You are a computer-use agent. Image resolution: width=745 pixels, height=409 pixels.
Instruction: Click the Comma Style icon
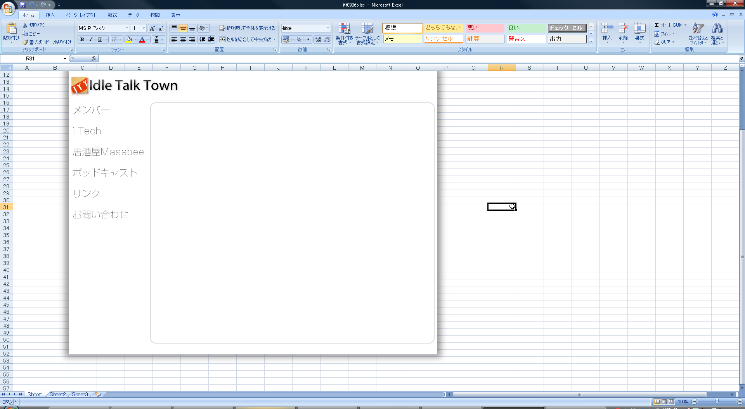pos(308,40)
